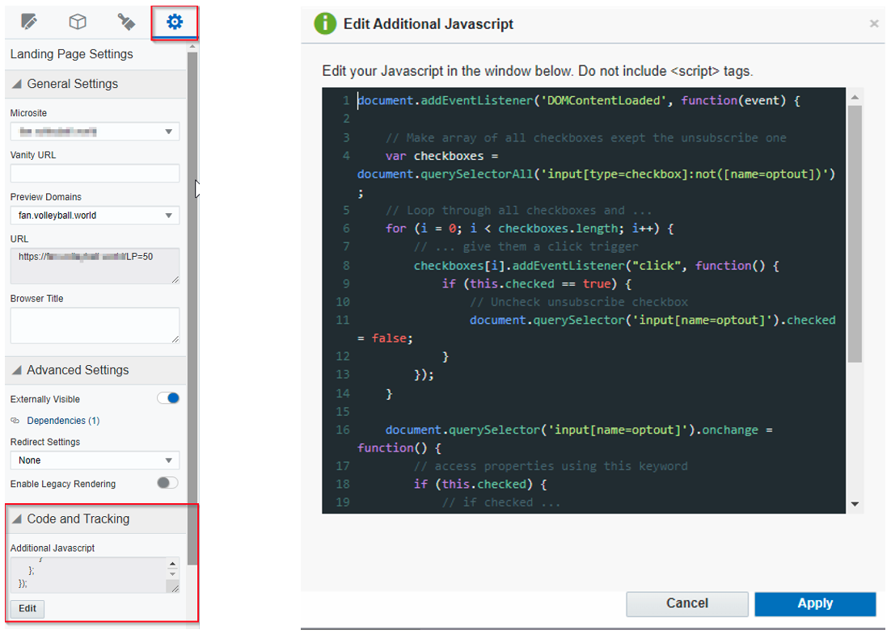
Task: Open the gear settings tab
Action: coord(175,22)
